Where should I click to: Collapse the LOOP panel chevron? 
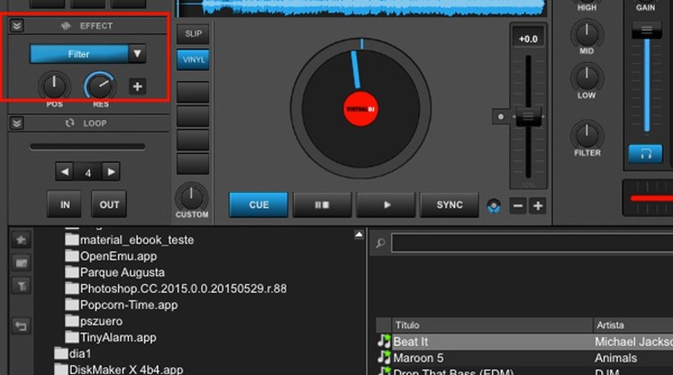(16, 123)
